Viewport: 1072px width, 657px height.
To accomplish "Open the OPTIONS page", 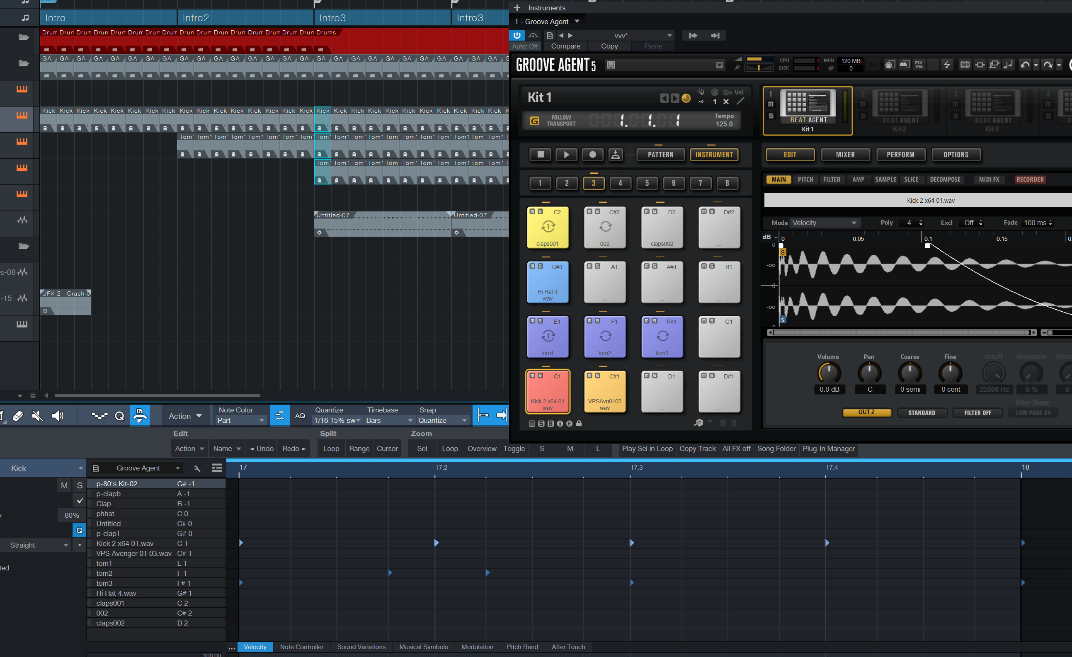I will [x=956, y=155].
